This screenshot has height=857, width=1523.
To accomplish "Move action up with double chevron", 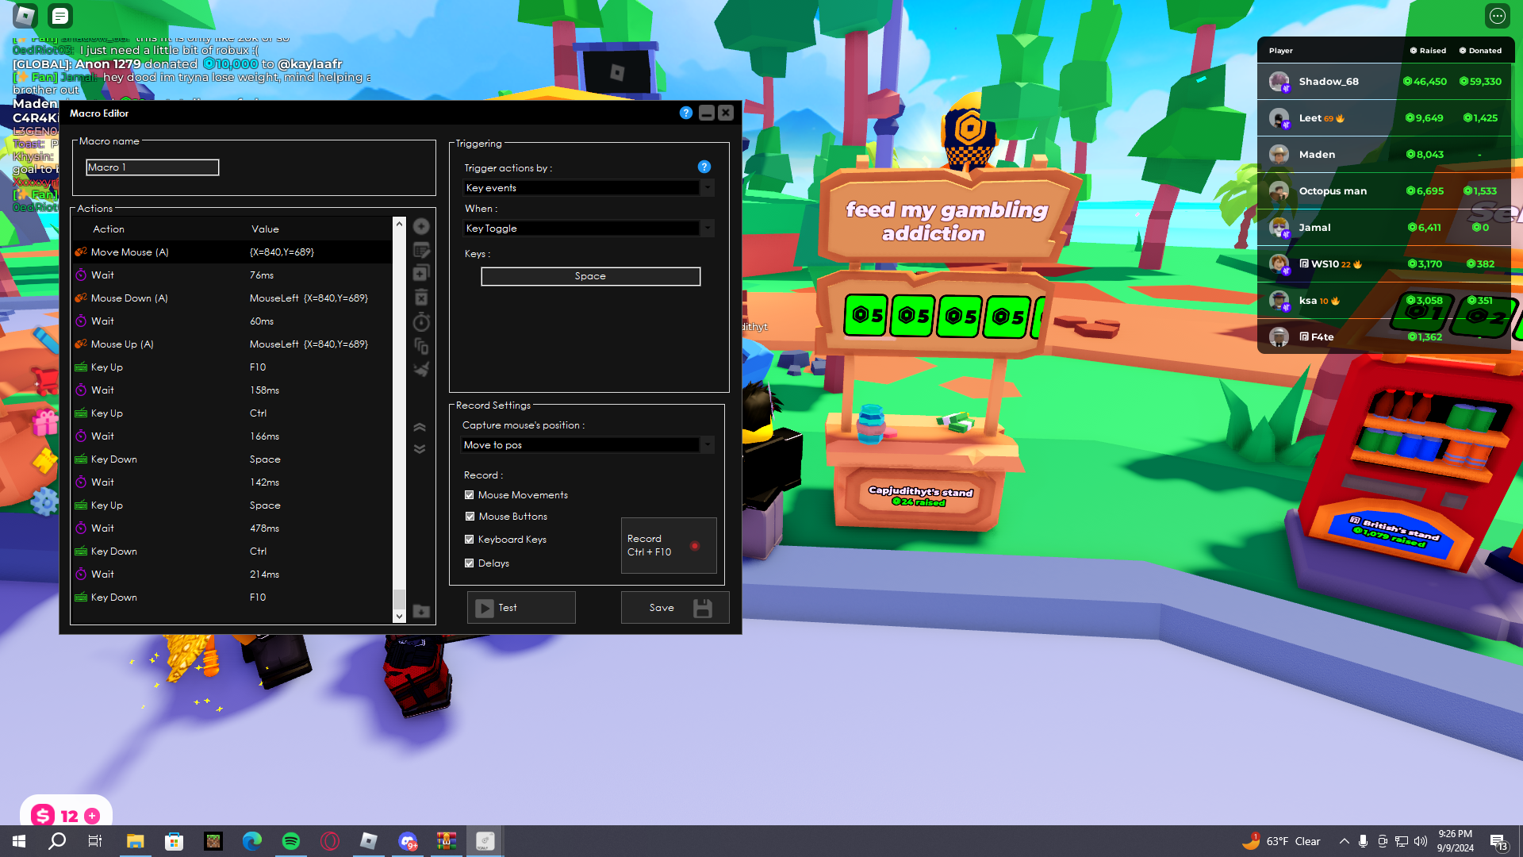I will [420, 428].
